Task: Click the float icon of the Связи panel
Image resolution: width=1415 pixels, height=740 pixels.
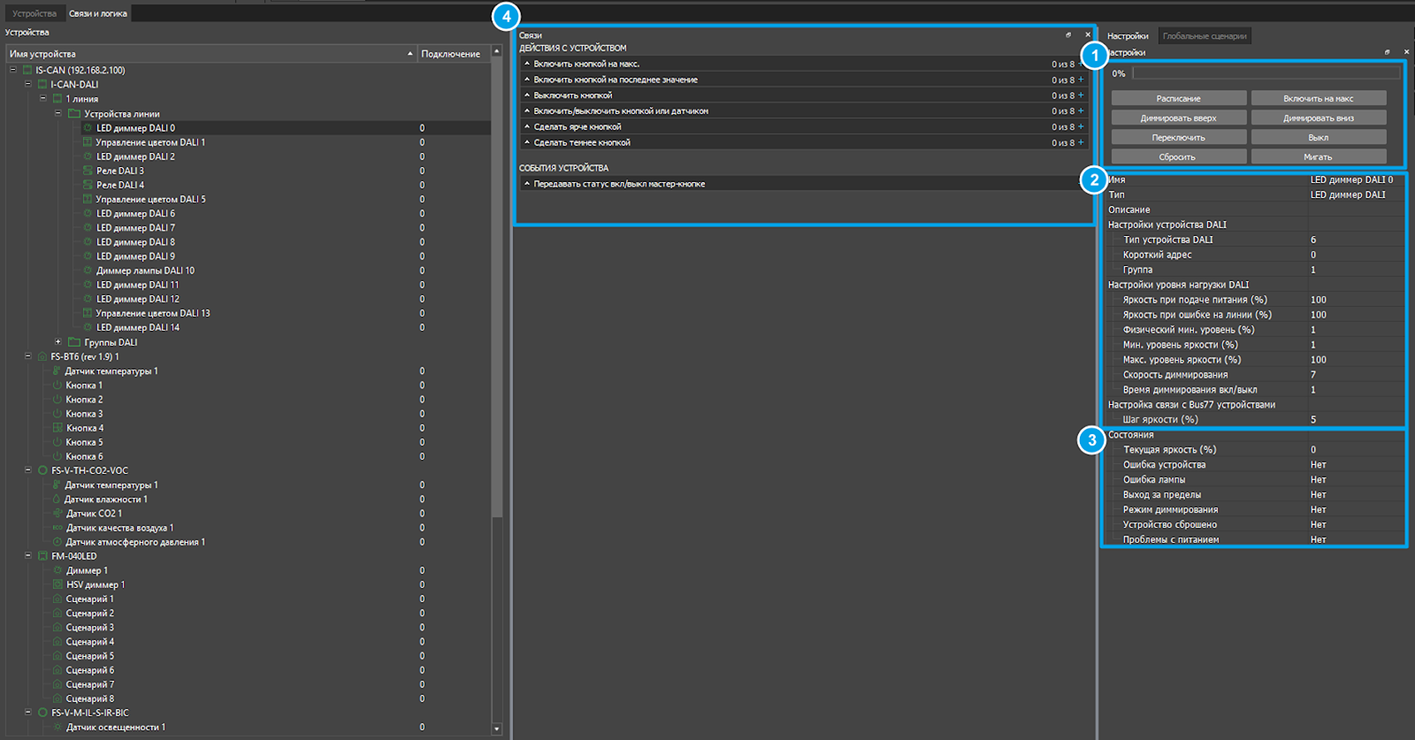Action: (1068, 35)
